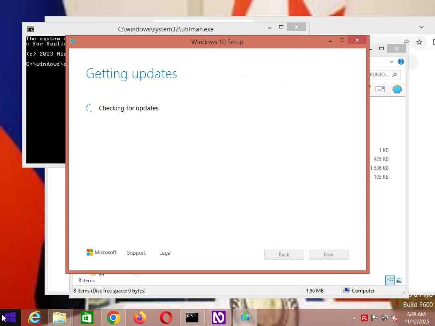Click the card icon beside shell icon

point(380,89)
